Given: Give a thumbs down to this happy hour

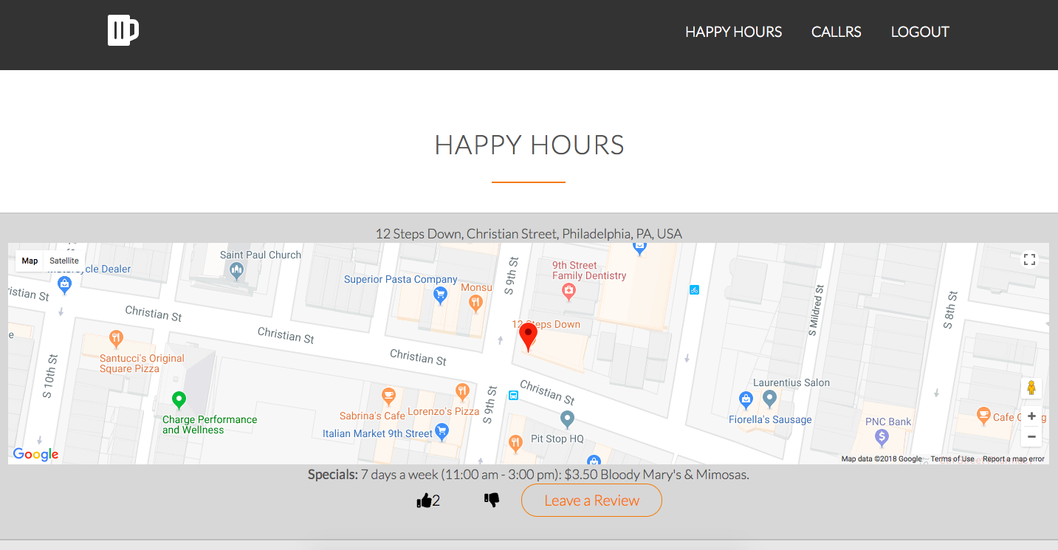Looking at the screenshot, I should (492, 500).
